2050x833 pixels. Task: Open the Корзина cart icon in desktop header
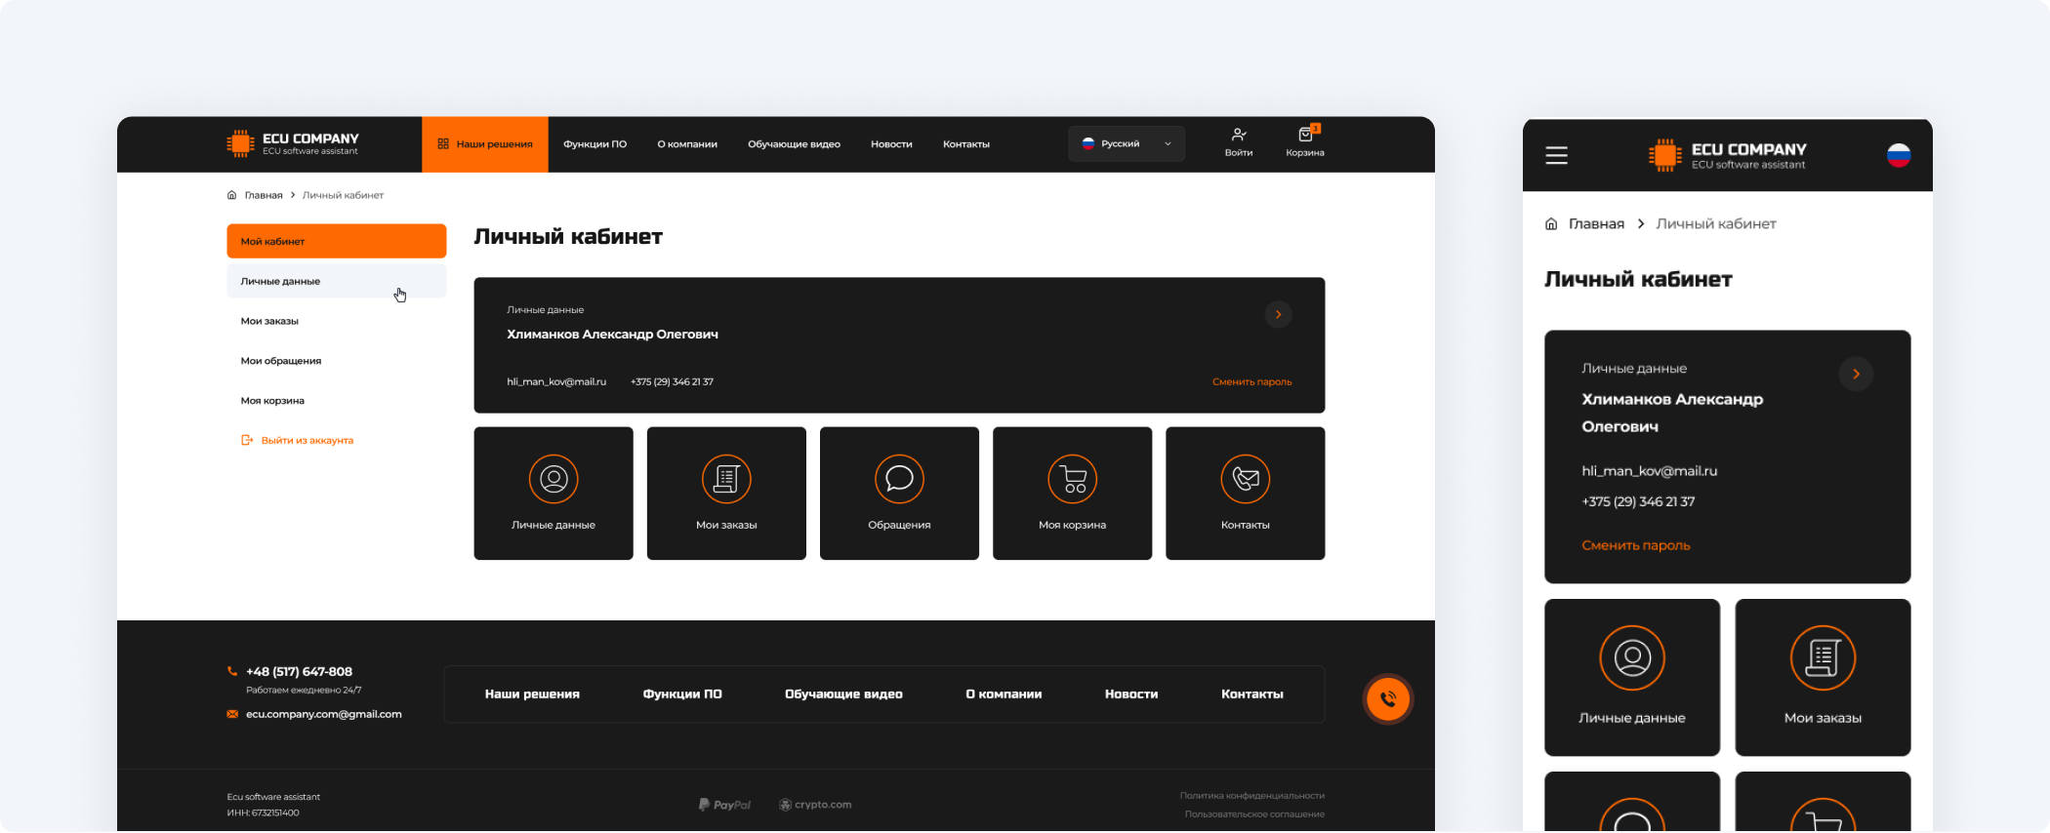[1305, 142]
